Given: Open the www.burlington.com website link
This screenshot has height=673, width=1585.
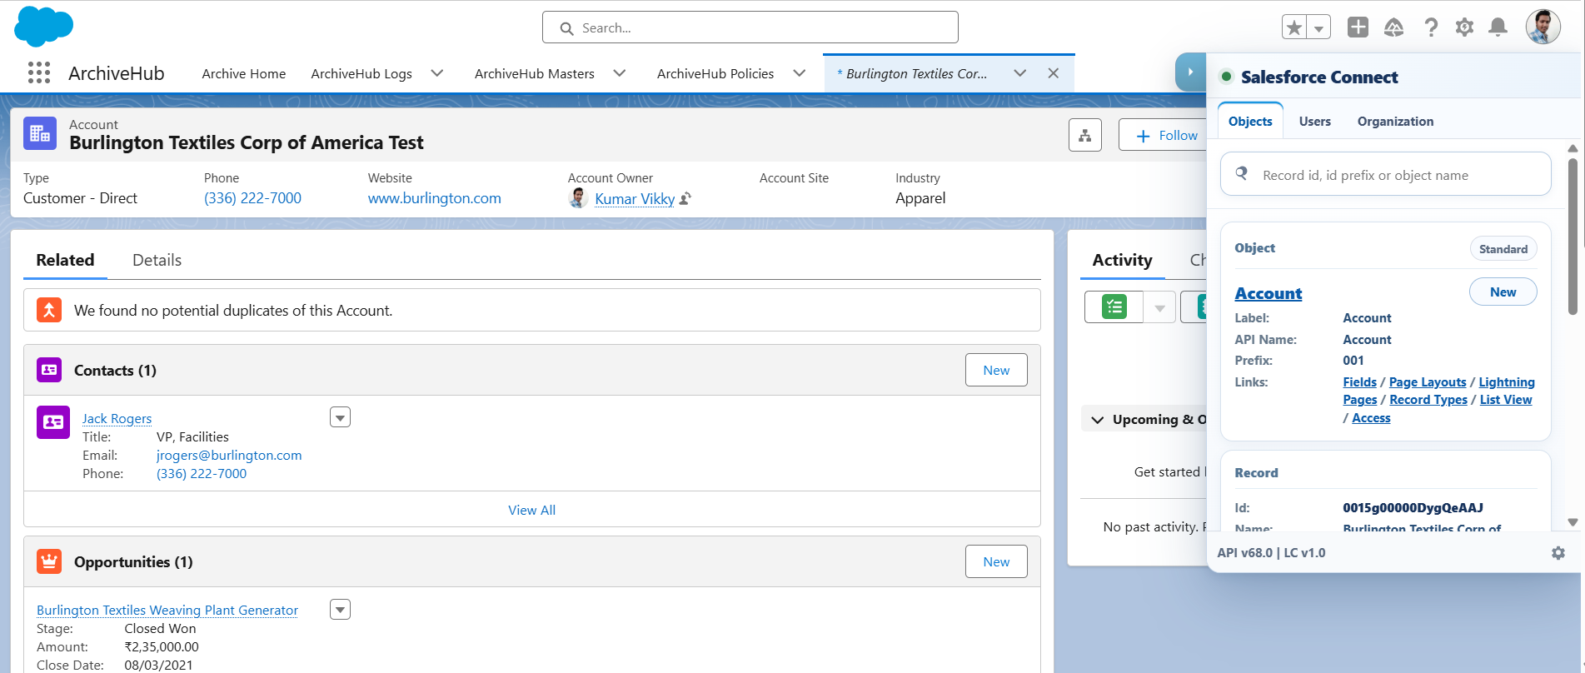Looking at the screenshot, I should (435, 198).
